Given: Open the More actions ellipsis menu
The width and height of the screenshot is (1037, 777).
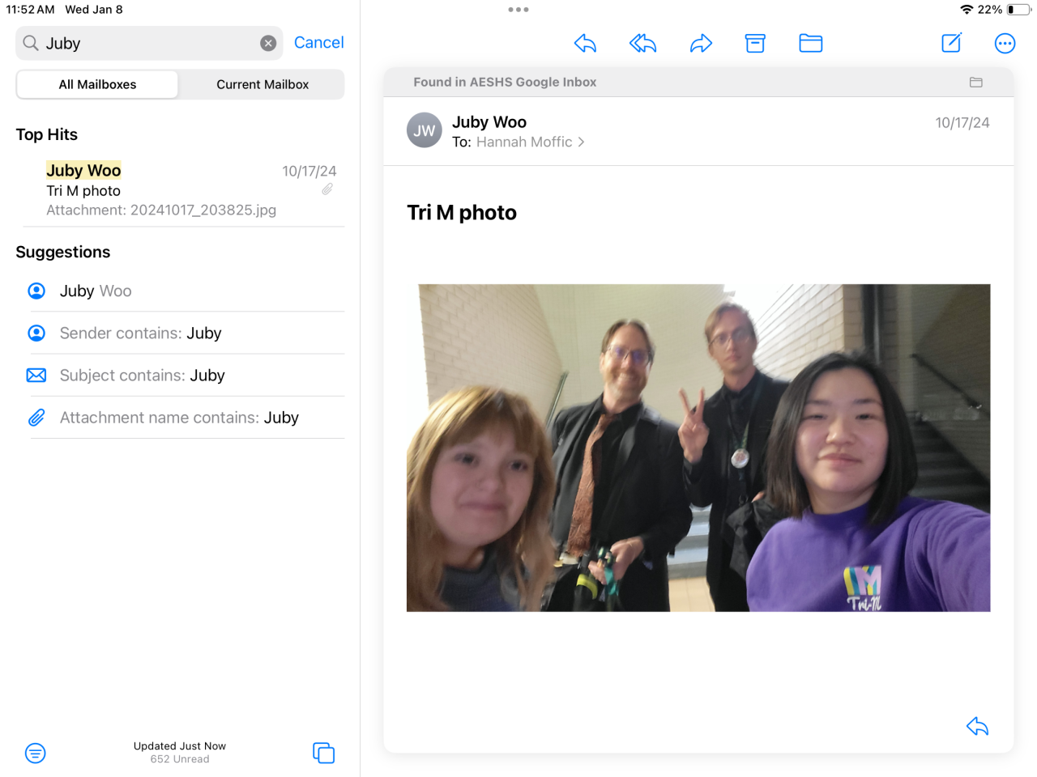Looking at the screenshot, I should (1005, 43).
